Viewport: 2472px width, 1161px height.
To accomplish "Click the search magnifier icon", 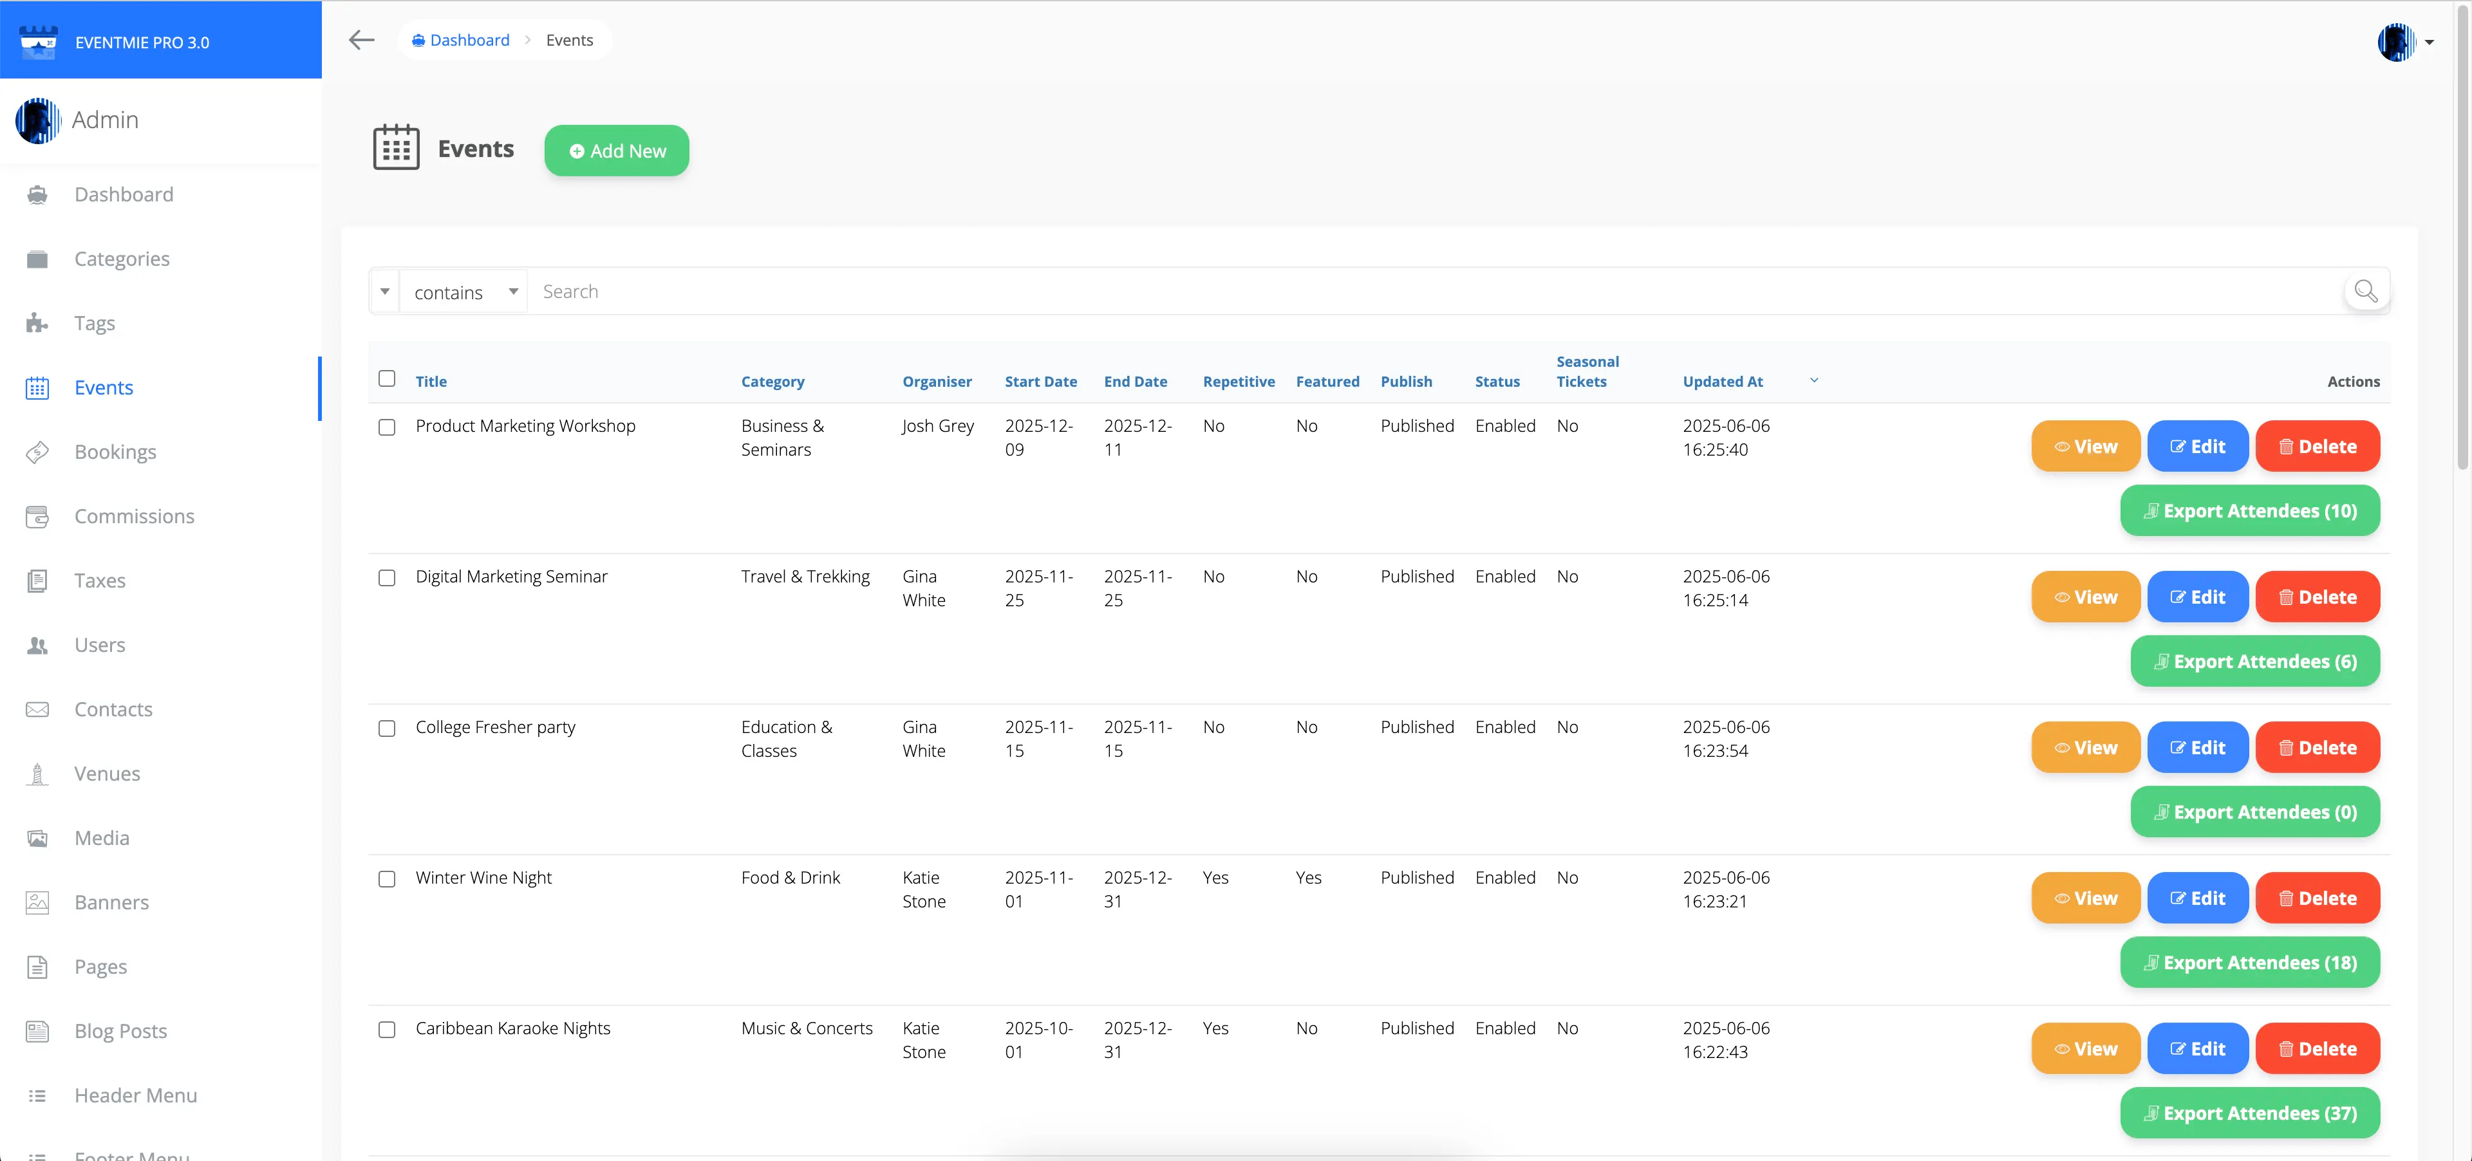I will pos(2366,292).
